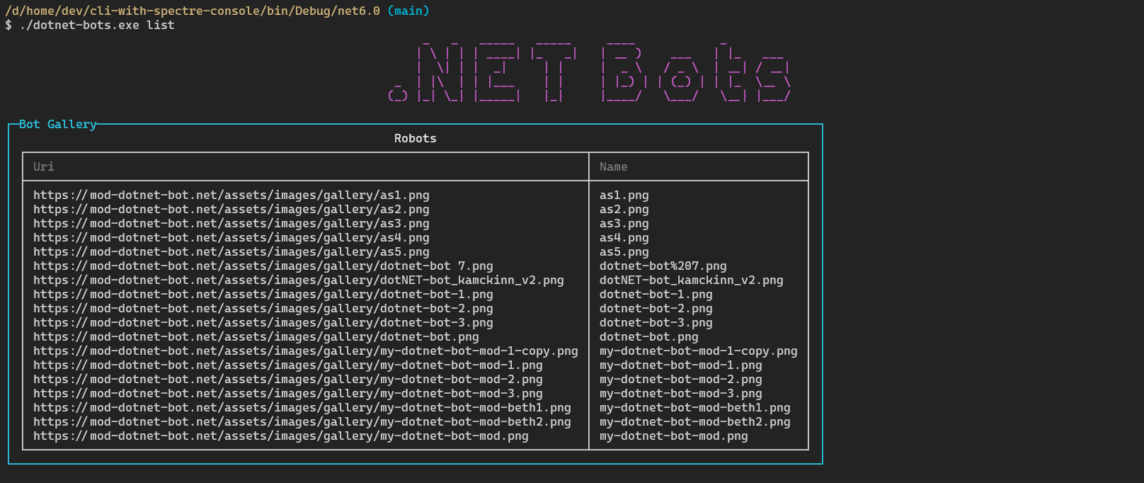The height and width of the screenshot is (483, 1144).
Task: Open the URL ending in gallery/dotnet-bot-2.png
Action: (263, 308)
